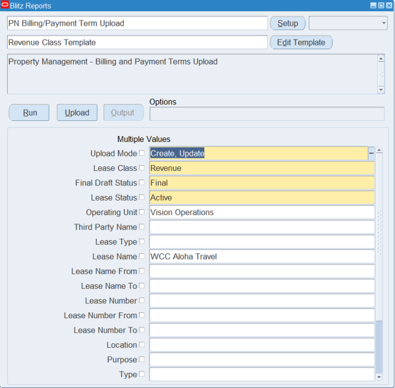Open the dropdown next to Setup button

coord(348,23)
